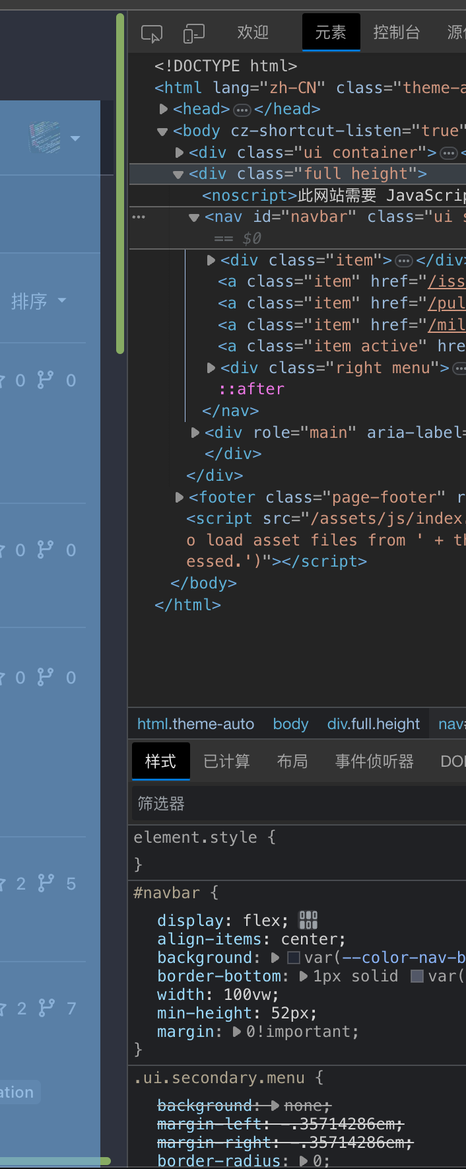This screenshot has width=466, height=1169.
Task: Open the 已计算 styles tab
Action: tap(226, 762)
